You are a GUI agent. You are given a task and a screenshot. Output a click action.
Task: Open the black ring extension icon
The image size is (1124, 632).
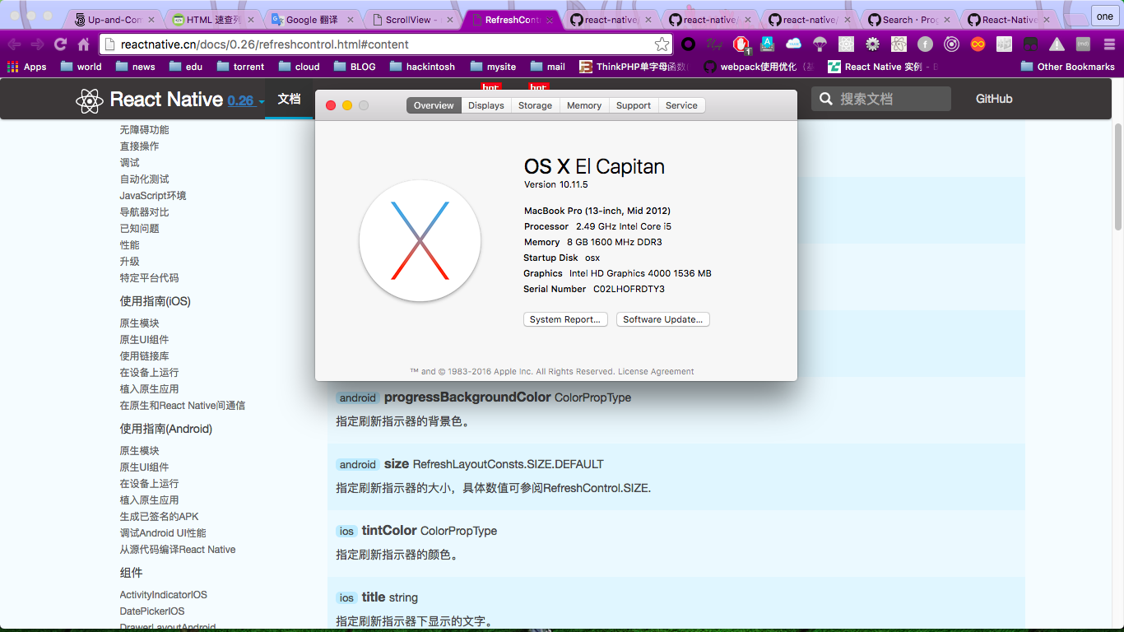(x=688, y=44)
